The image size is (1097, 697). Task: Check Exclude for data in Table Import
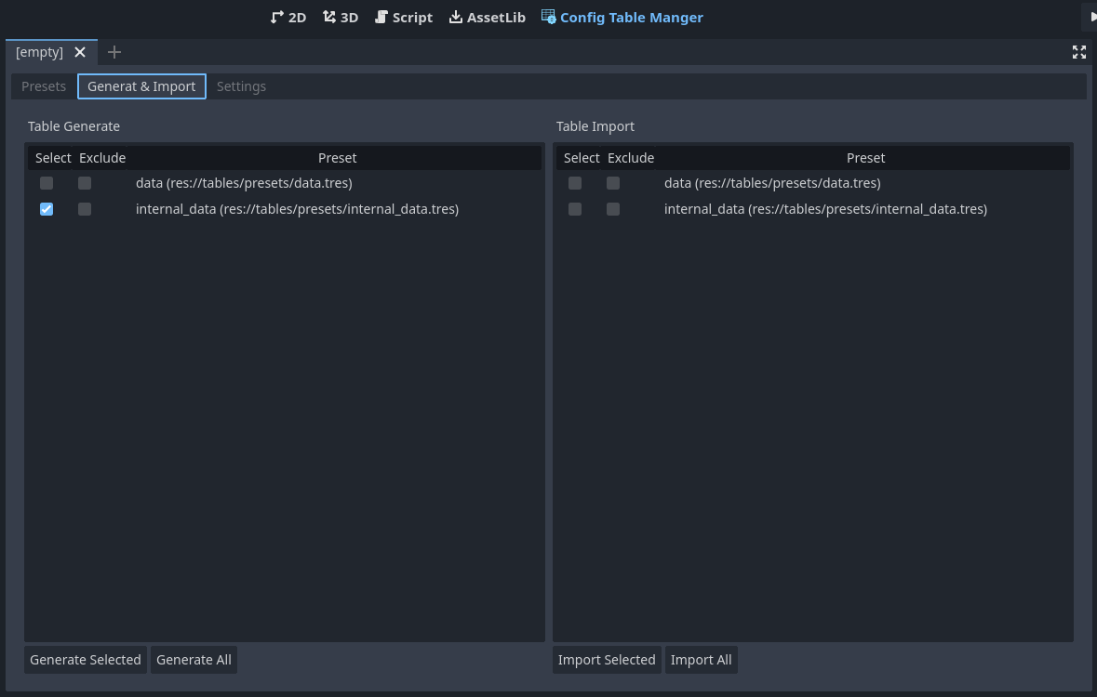coord(613,183)
